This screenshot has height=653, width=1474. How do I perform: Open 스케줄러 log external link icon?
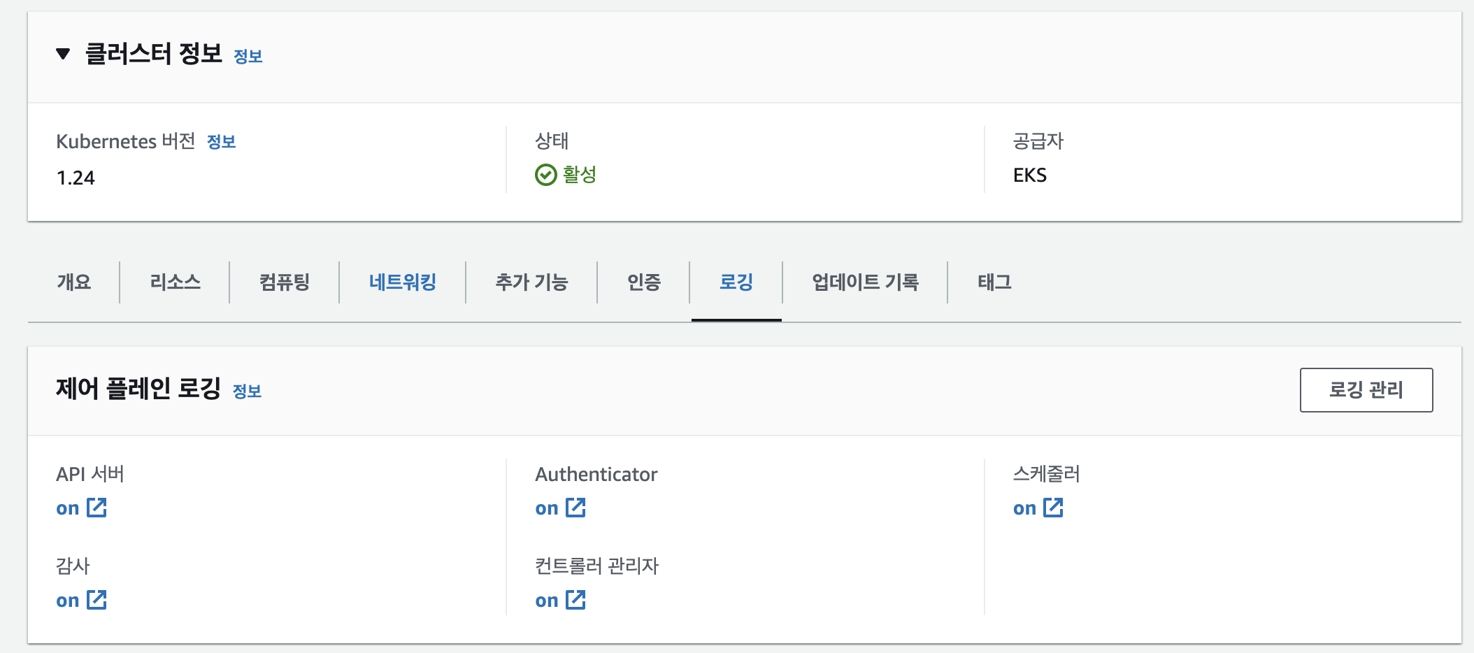1053,508
